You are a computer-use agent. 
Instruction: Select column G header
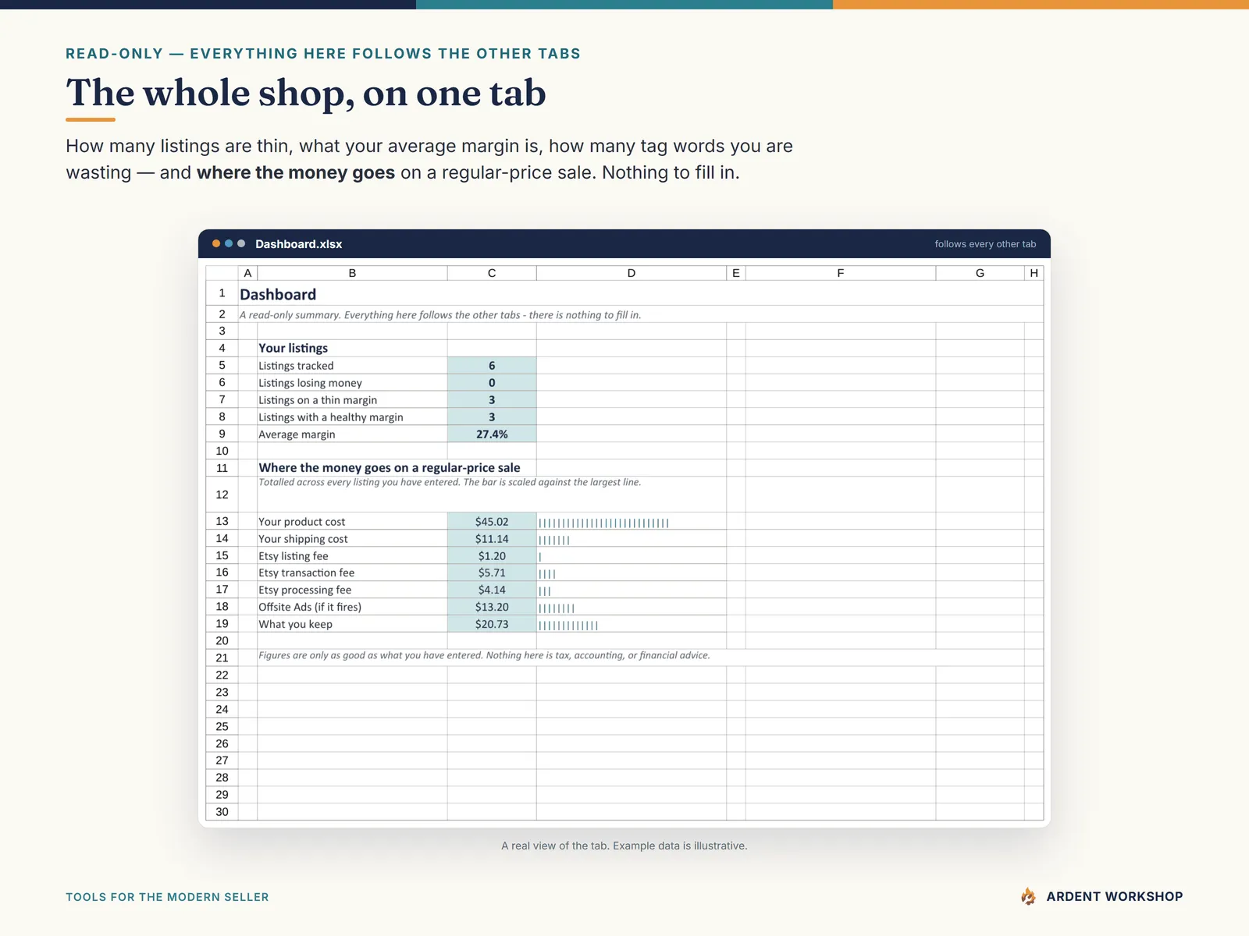coord(980,273)
